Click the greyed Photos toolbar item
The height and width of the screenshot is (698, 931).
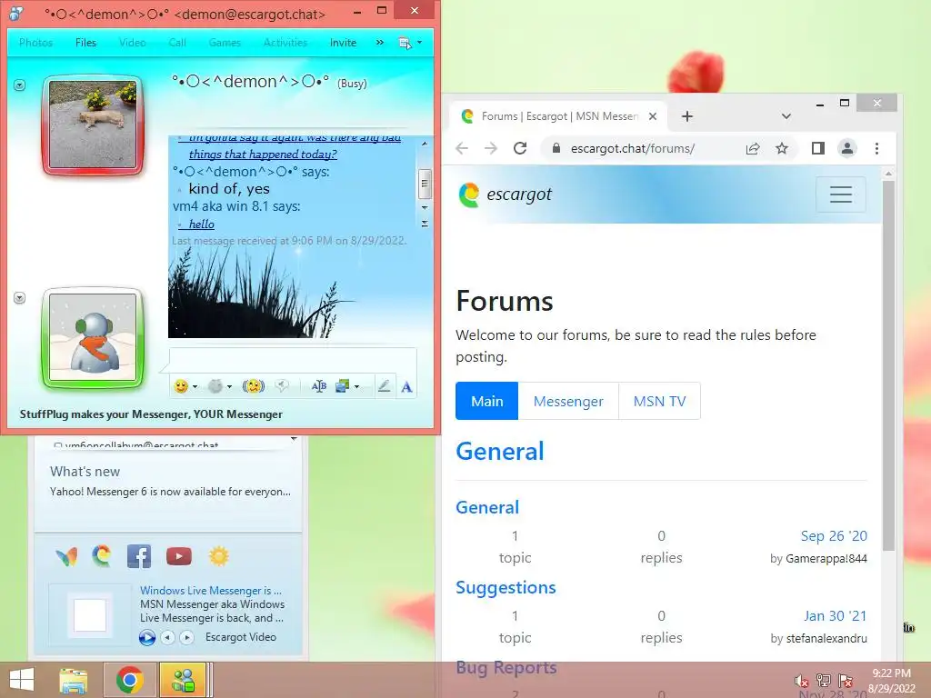point(35,43)
